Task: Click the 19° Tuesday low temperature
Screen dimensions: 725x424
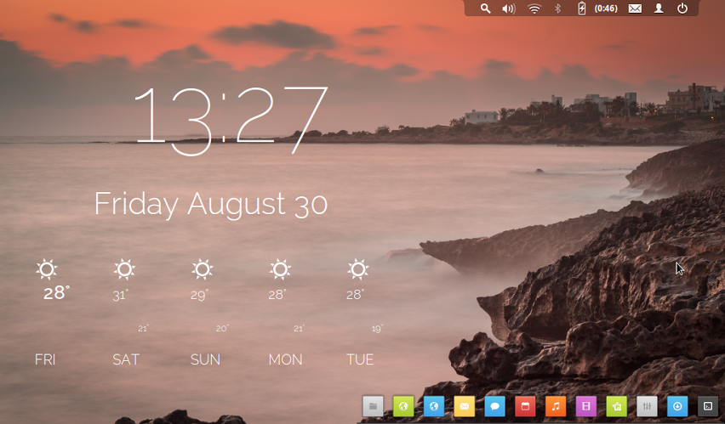Action: tap(377, 328)
